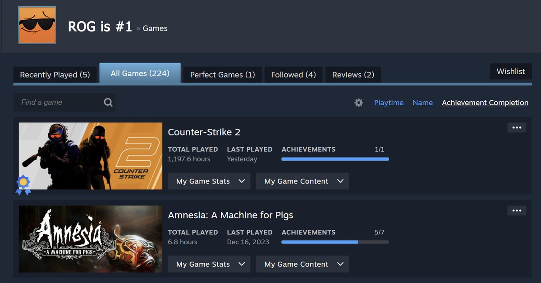Expand My Game Stats for Counter-Strike 2
This screenshot has width=541, height=283.
pyautogui.click(x=209, y=181)
